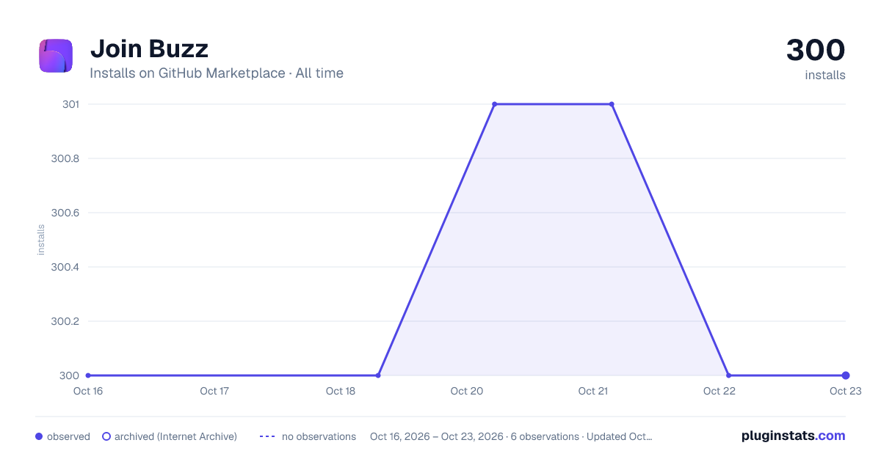Click the "installs" label under the 300 total

825,75
